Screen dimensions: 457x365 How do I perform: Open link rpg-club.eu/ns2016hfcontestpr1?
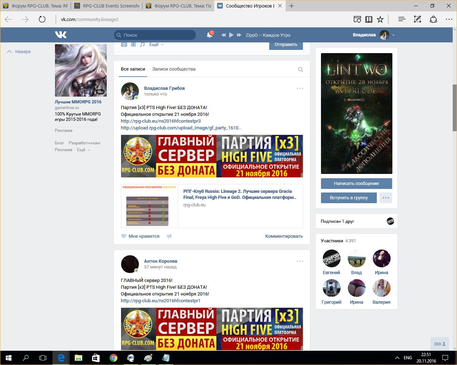coord(161,300)
